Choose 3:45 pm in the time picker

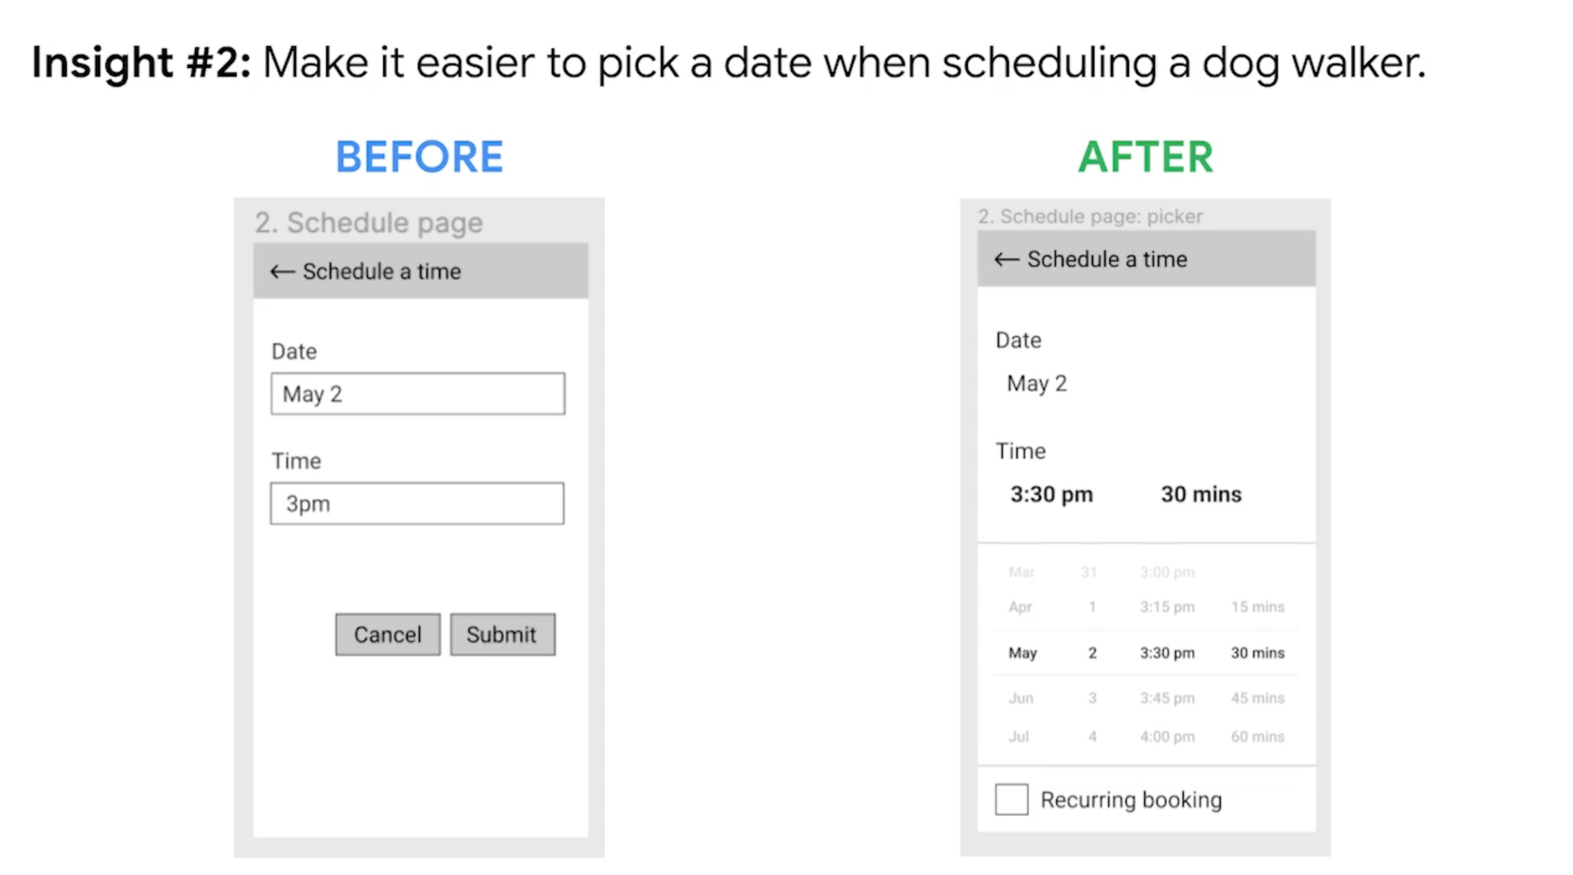point(1167,698)
